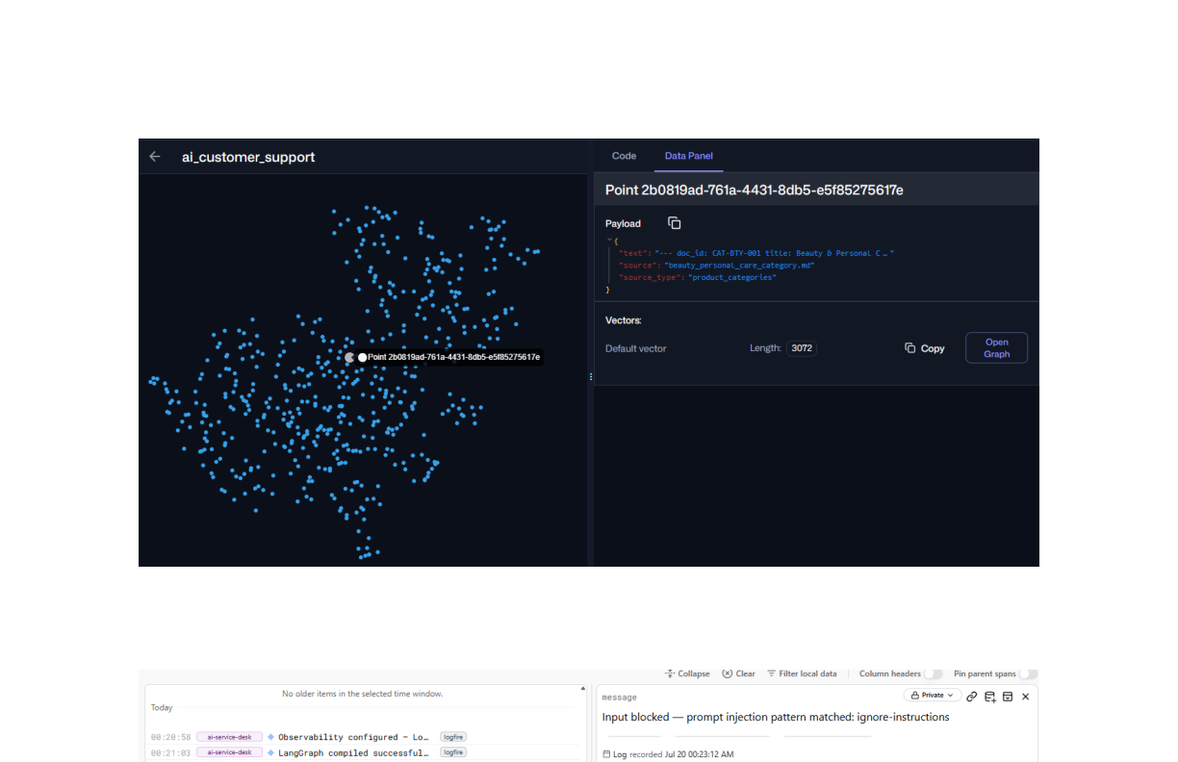The width and height of the screenshot is (1178, 762).
Task: Click the payload source value beauty_personal_care_category.md
Action: (x=739, y=265)
